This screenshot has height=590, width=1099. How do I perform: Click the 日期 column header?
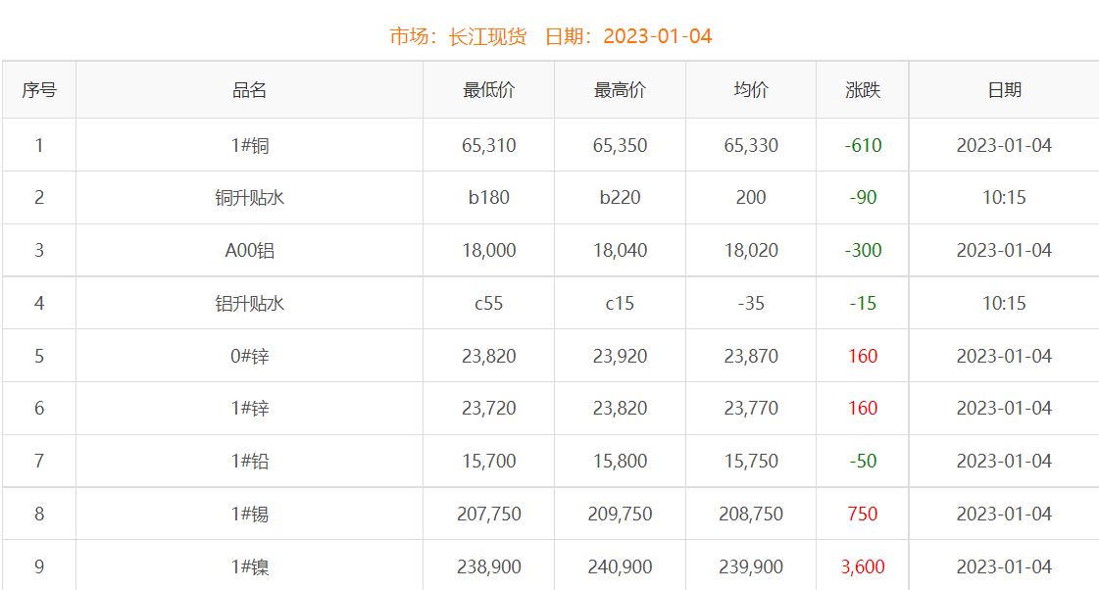tap(1004, 90)
